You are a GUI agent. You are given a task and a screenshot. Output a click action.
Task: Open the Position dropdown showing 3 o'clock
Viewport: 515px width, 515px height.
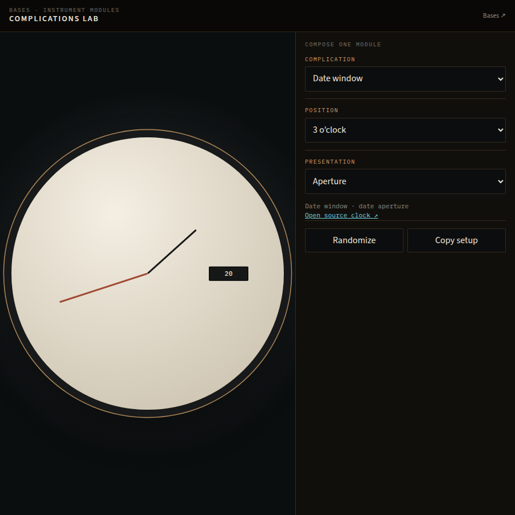tap(405, 130)
